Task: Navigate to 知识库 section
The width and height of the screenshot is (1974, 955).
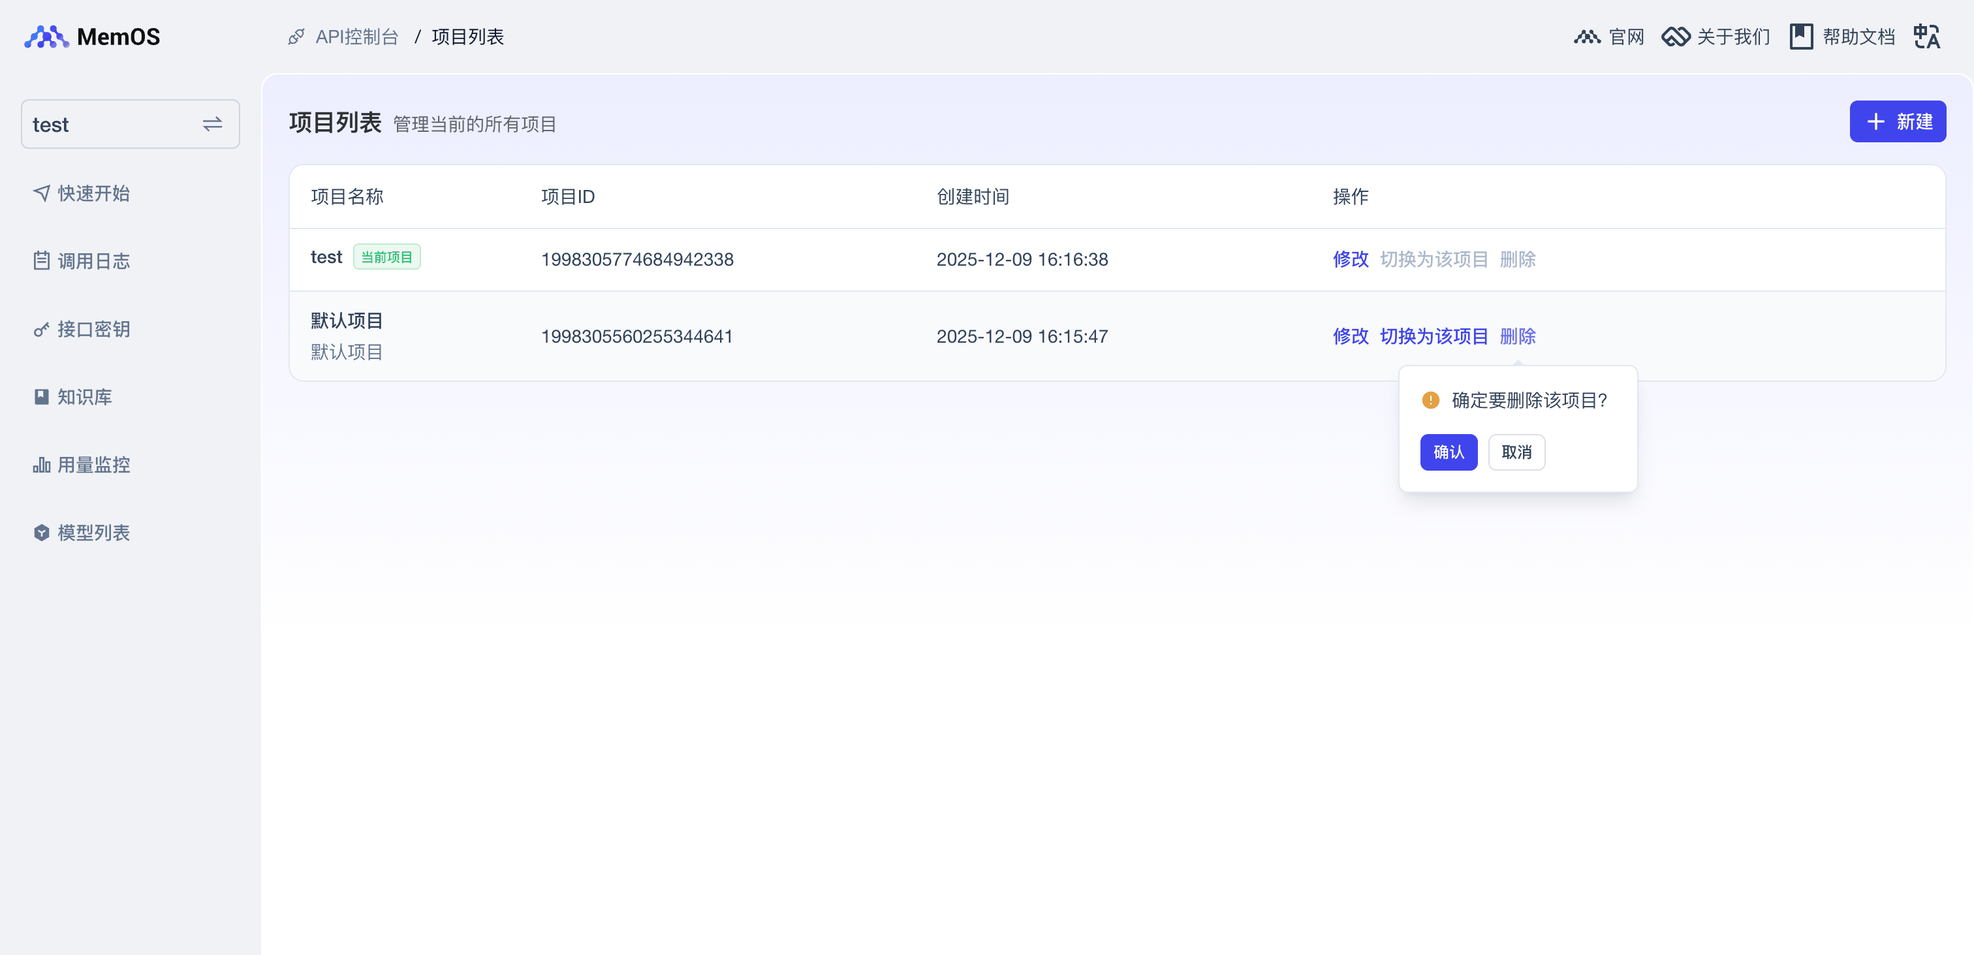Action: pyautogui.click(x=84, y=397)
